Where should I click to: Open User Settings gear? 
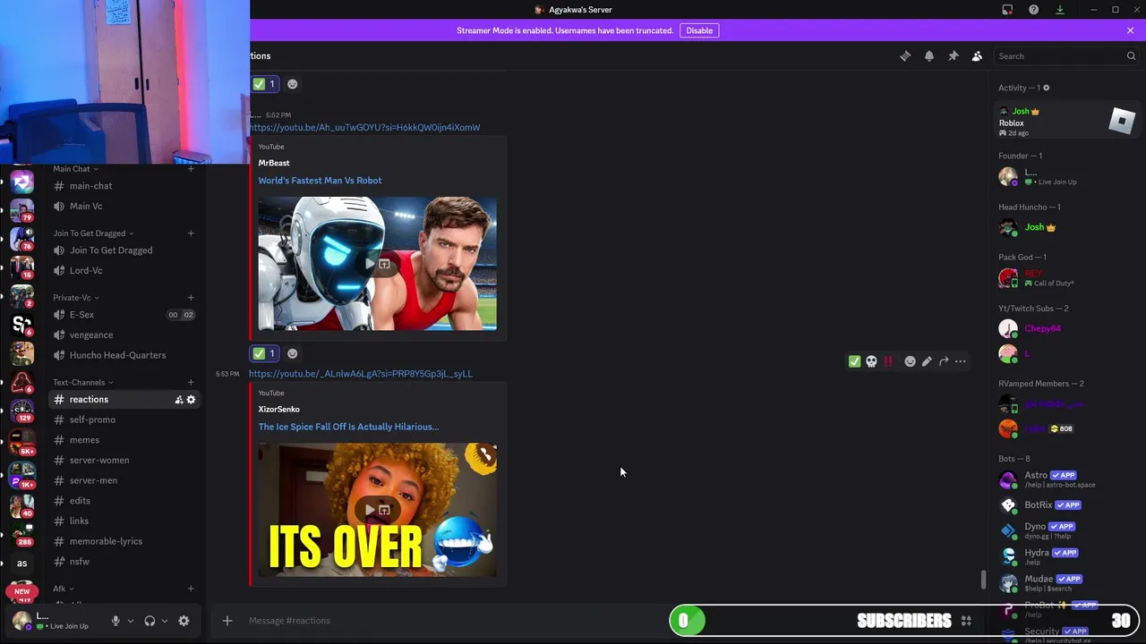tap(184, 621)
